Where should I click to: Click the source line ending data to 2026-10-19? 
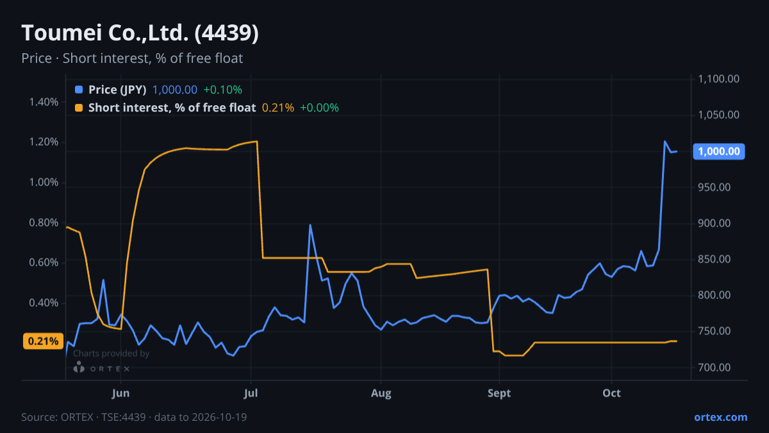(134, 417)
